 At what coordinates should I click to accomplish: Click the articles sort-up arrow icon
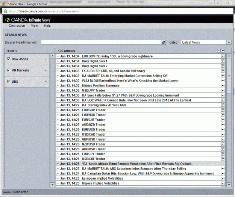tap(219, 51)
